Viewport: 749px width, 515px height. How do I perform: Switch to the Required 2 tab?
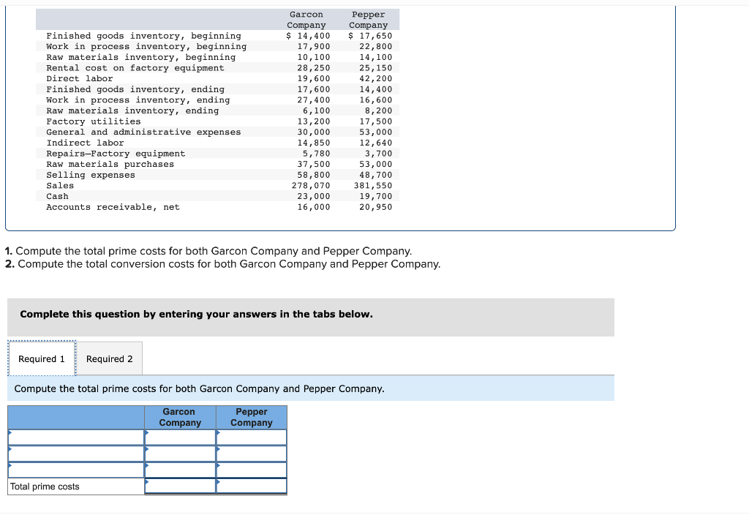(x=110, y=358)
